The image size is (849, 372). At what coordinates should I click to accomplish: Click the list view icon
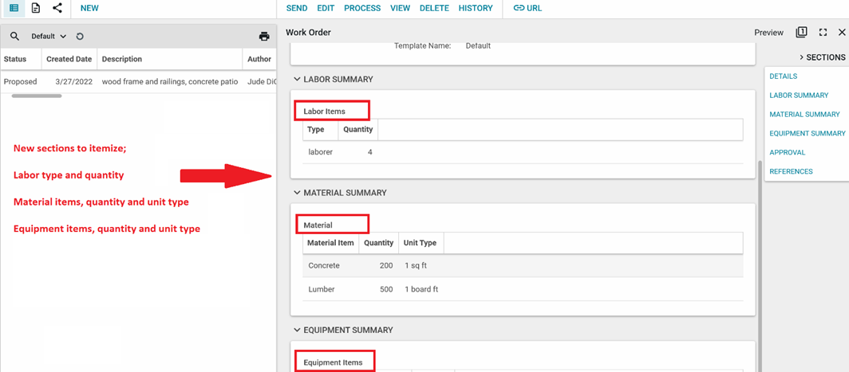(14, 8)
